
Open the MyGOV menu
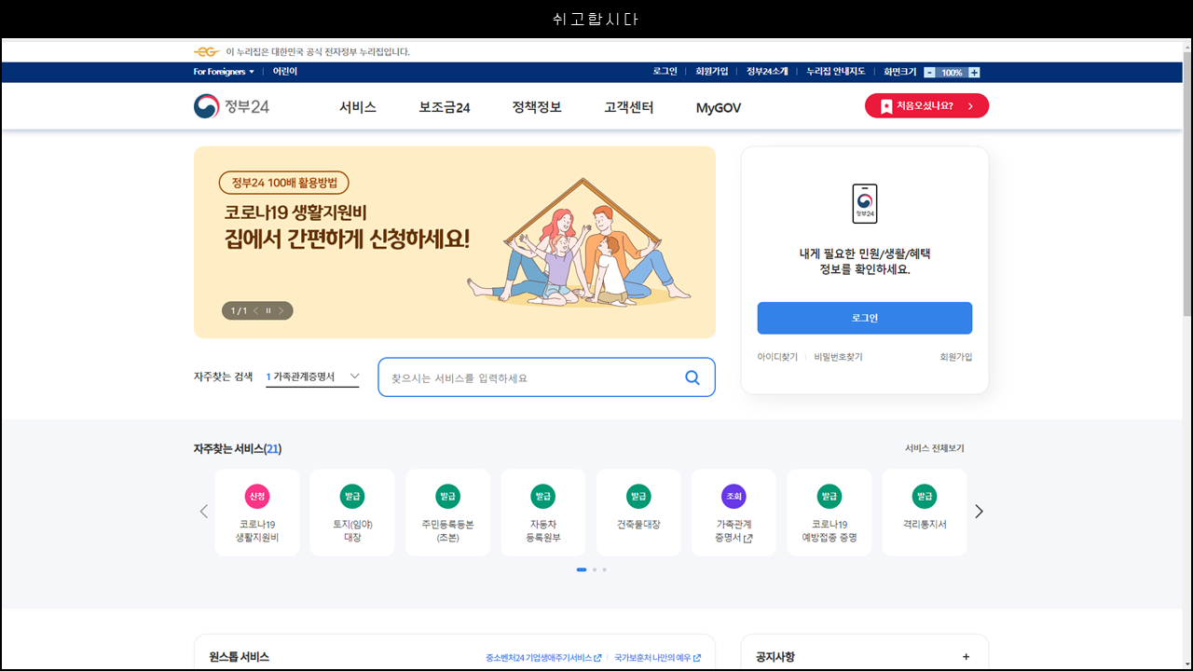click(x=719, y=108)
